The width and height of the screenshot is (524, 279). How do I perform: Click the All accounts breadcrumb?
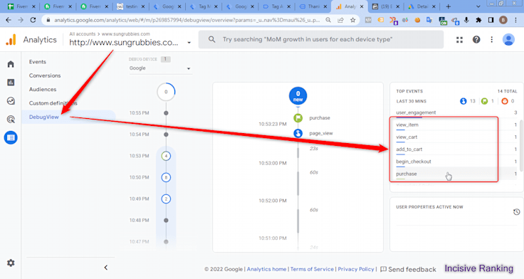(82, 33)
